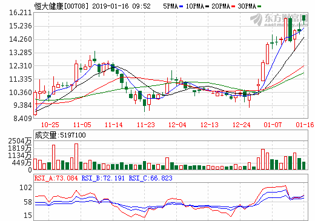This screenshot has width=315, height=221.
Task: Click the date label 01-16
Action: coord(305,125)
